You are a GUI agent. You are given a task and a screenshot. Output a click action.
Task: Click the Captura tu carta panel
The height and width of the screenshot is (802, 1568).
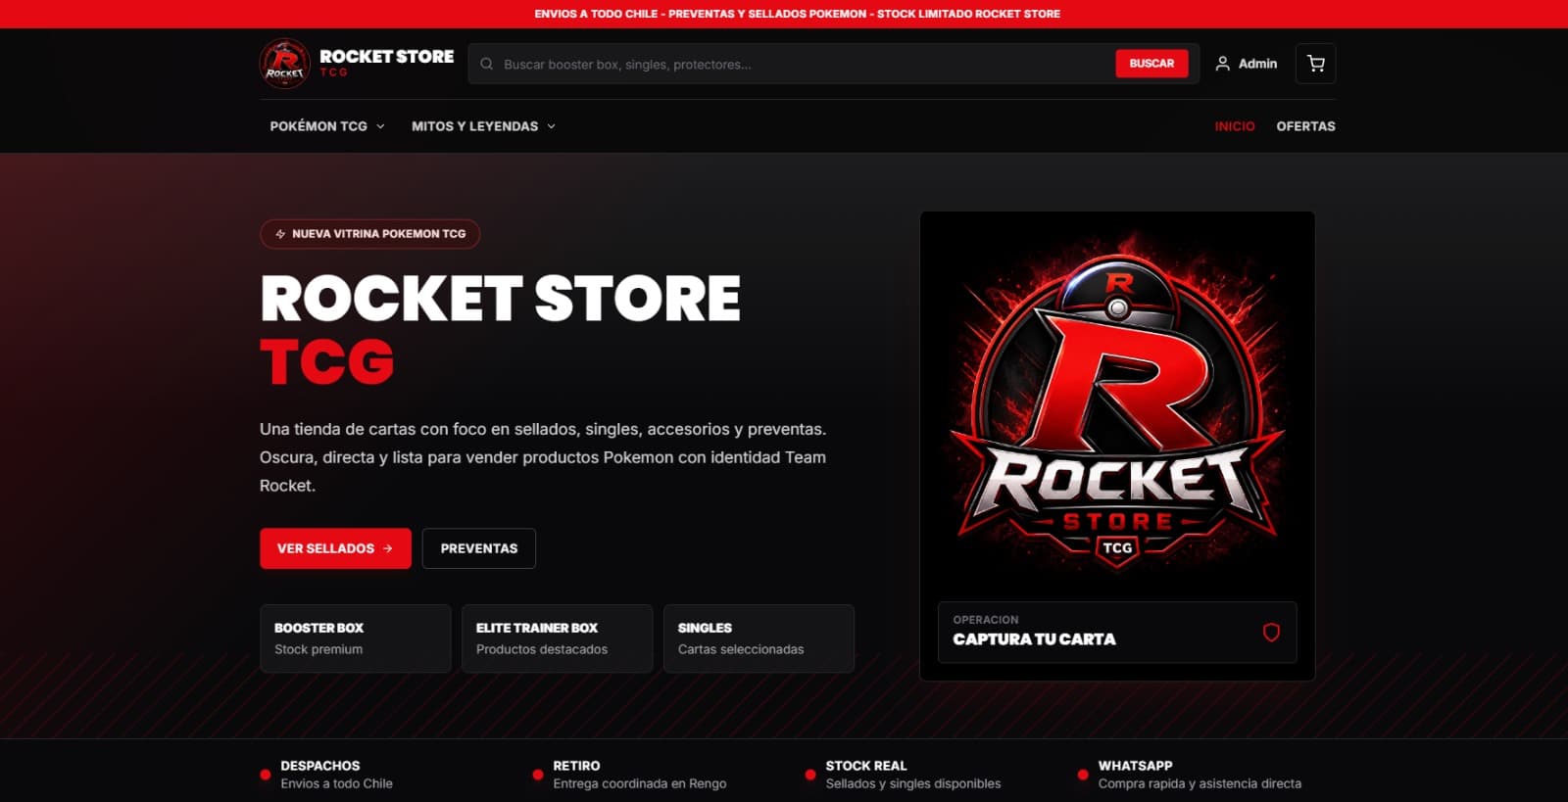pos(1117,633)
